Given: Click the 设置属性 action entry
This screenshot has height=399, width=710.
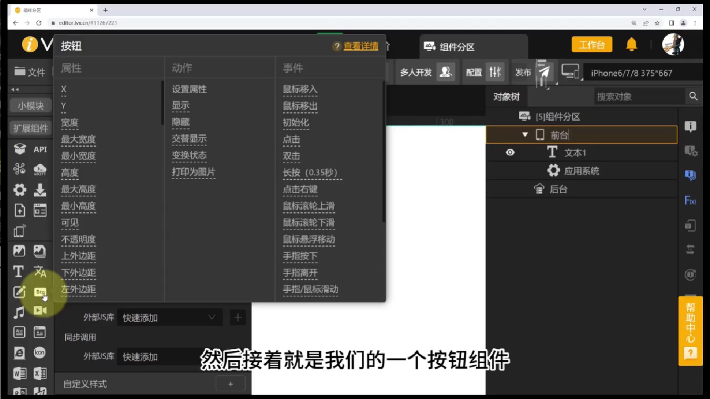Looking at the screenshot, I should click(x=189, y=89).
